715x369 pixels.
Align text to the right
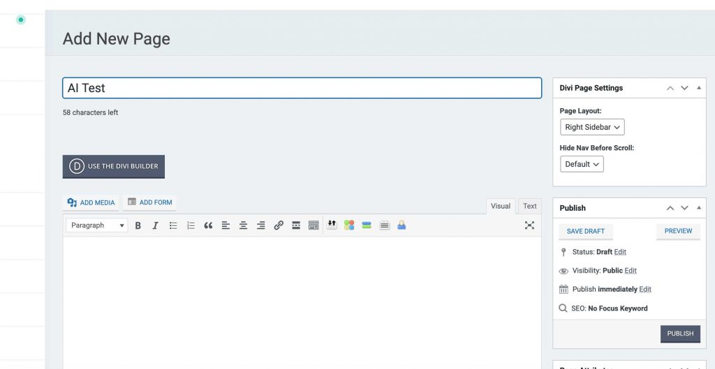[260, 225]
